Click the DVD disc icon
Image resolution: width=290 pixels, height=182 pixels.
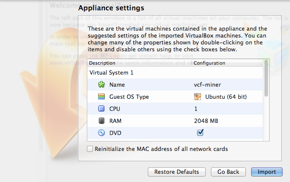102,133
